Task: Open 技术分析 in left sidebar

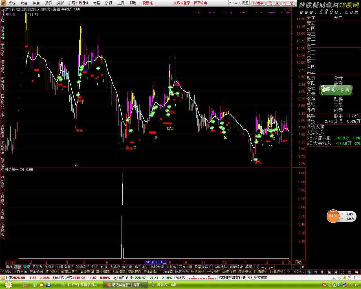Action: pyautogui.click(x=3, y=33)
